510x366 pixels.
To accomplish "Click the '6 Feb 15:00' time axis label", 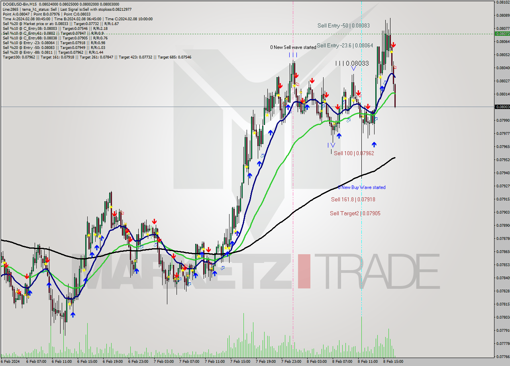I will click(87, 362).
